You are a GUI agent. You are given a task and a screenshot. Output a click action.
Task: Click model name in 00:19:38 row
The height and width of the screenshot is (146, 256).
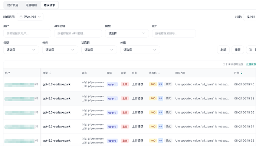pos(56,98)
